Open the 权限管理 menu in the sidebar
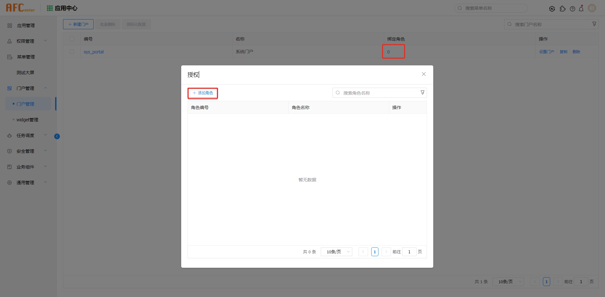Image resolution: width=605 pixels, height=297 pixels. pos(26,41)
